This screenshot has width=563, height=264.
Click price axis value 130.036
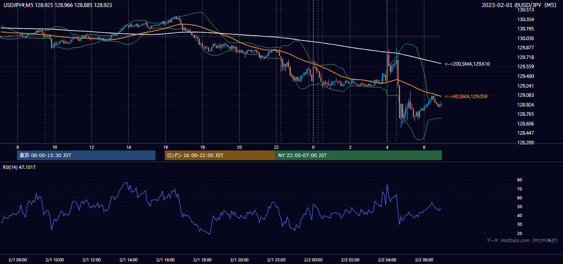tap(526, 38)
